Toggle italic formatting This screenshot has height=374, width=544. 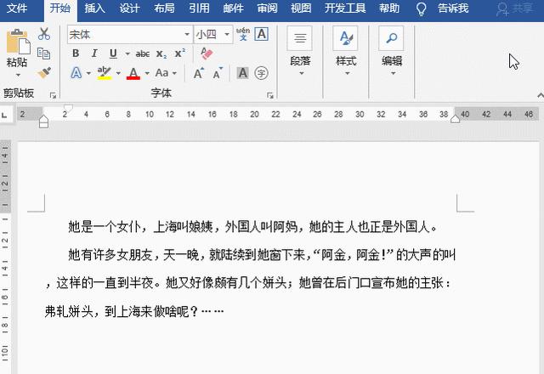click(x=94, y=54)
